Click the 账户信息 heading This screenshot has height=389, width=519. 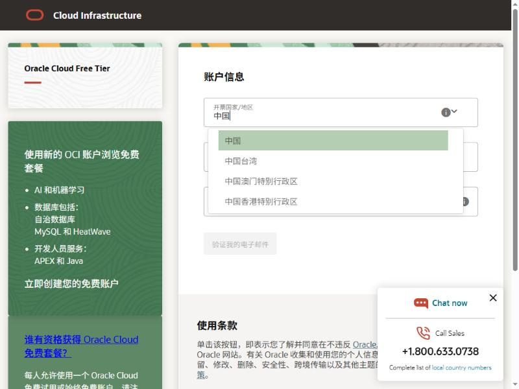tap(224, 77)
